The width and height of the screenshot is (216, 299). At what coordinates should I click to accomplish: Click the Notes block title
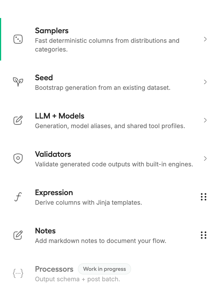pos(45,231)
